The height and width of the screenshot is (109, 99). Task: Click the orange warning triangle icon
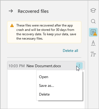[12, 25]
